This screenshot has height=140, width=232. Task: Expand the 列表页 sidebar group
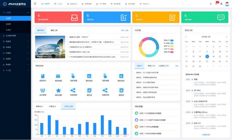tap(16, 47)
